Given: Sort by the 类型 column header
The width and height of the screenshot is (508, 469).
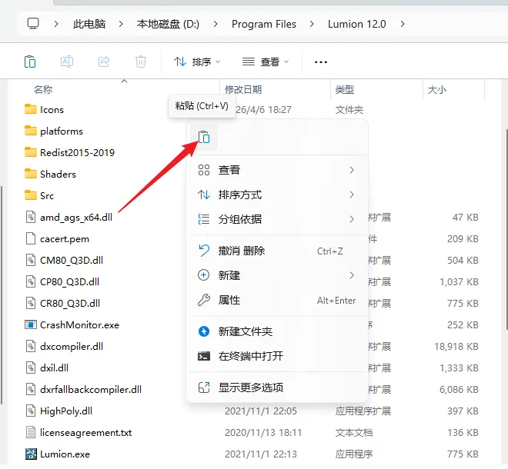Looking at the screenshot, I should click(x=344, y=89).
